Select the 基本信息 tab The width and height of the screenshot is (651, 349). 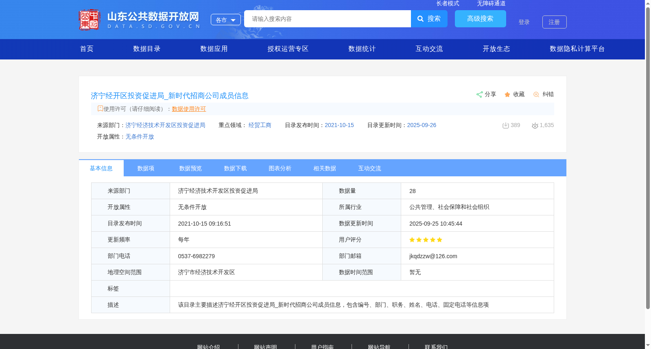click(101, 168)
